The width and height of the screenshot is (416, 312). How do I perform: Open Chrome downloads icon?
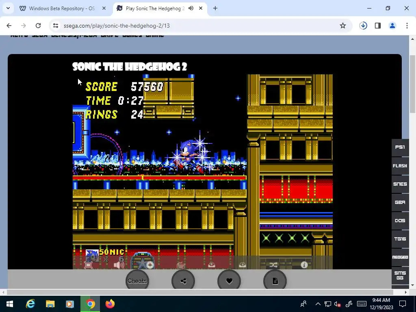[x=363, y=26]
